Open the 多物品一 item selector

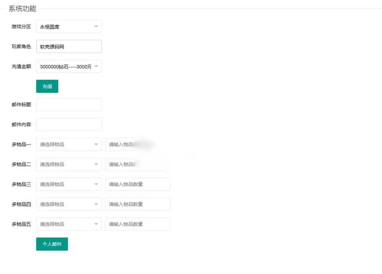(69, 144)
